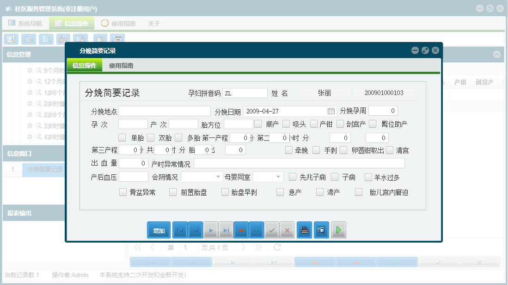Jump to the last record with ▶| icon

(x=226, y=230)
